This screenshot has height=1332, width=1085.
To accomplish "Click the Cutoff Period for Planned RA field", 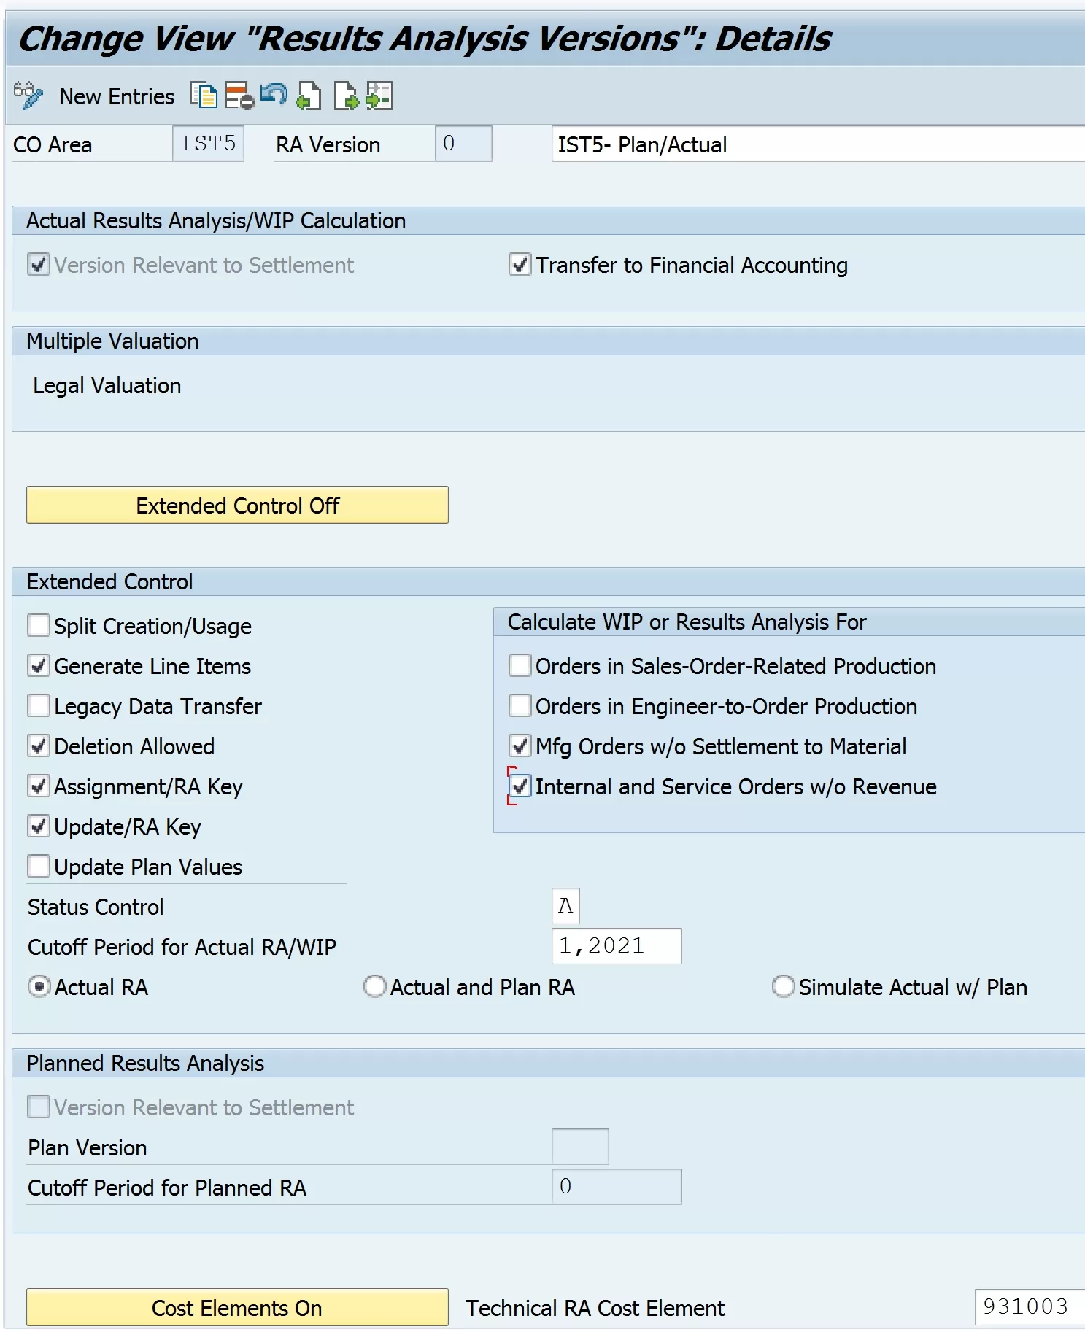I will click(617, 1187).
